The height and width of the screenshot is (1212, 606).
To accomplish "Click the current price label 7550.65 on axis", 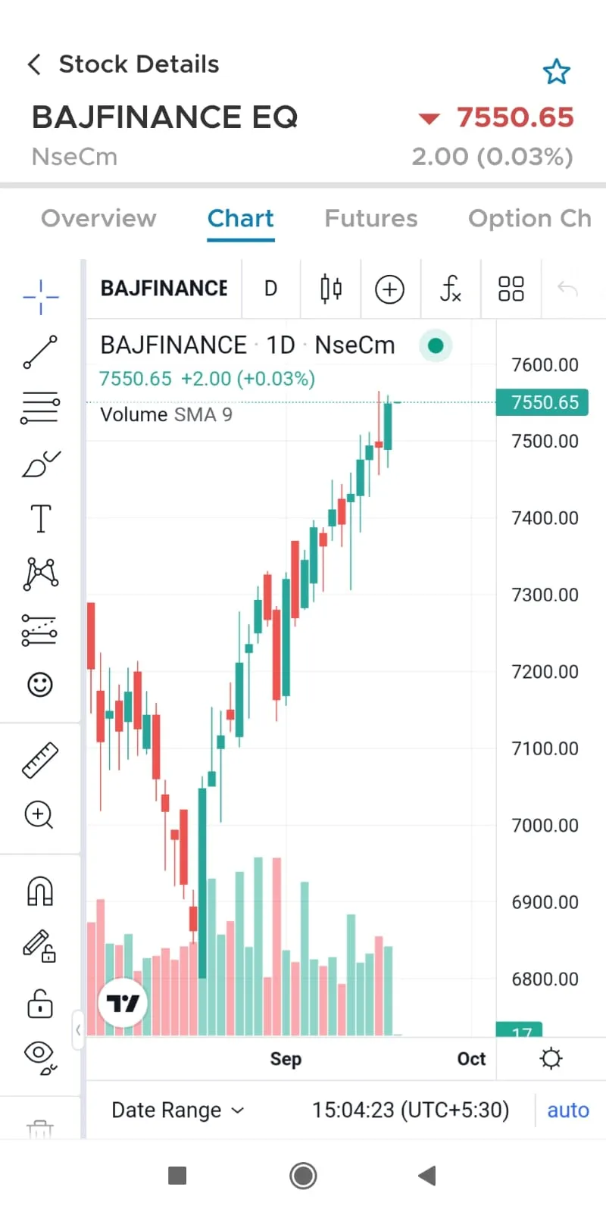I will pyautogui.click(x=542, y=402).
